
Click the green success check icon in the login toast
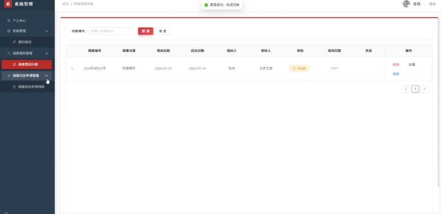[206, 5]
